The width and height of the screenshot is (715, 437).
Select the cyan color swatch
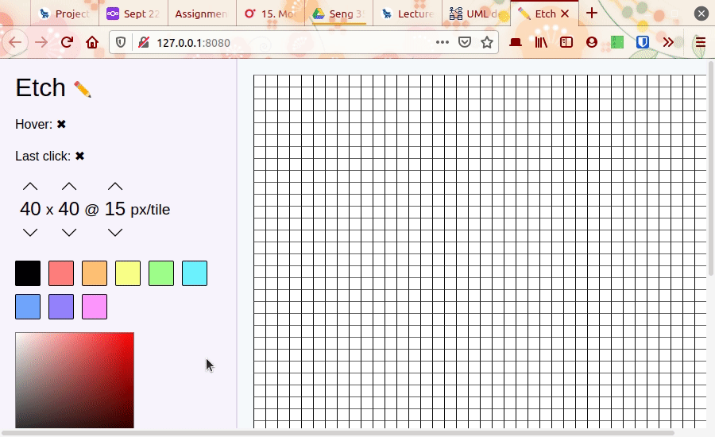195,273
